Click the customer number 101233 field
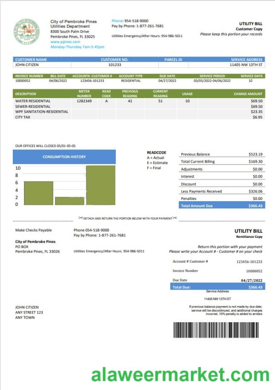This screenshot has height=390, width=275. click(x=114, y=65)
